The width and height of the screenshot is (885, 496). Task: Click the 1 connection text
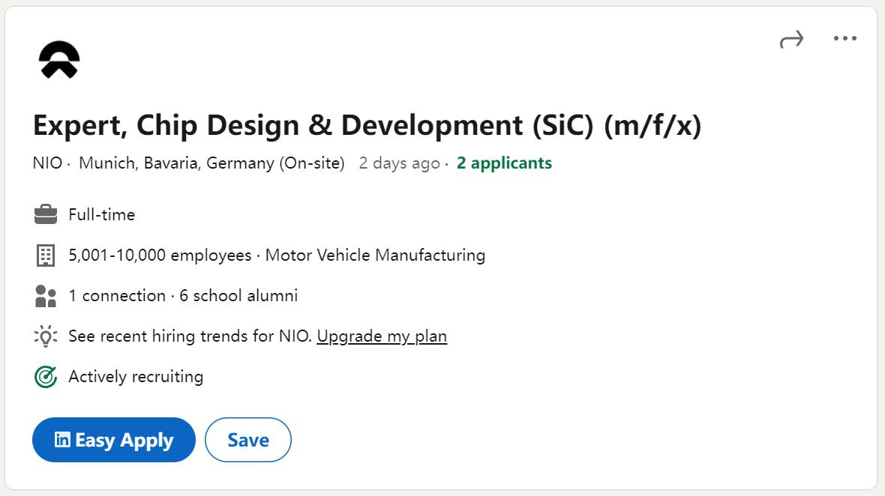tap(117, 295)
